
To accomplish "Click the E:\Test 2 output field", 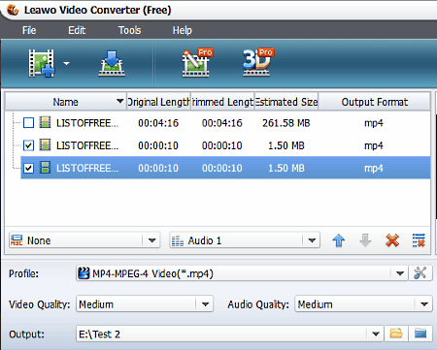I will click(x=230, y=334).
